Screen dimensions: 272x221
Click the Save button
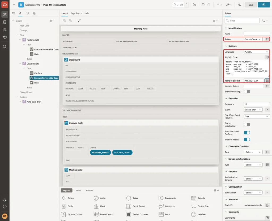pyautogui.click(x=251, y=5)
